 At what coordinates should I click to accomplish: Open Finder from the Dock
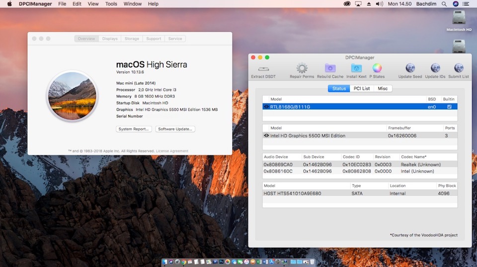164,262
